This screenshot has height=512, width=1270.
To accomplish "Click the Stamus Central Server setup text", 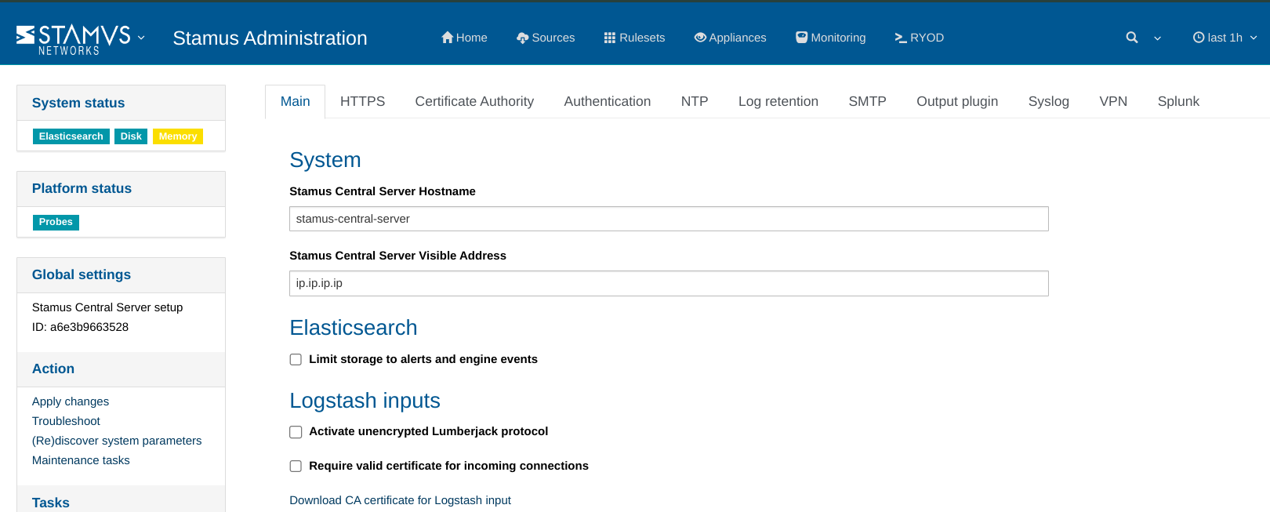I will click(x=107, y=307).
